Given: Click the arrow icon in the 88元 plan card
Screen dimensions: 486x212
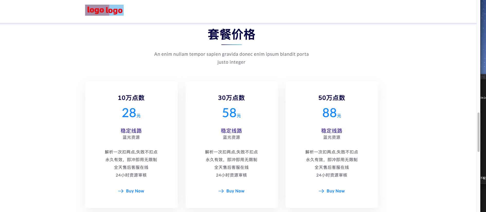Looking at the screenshot, I should coord(321,191).
